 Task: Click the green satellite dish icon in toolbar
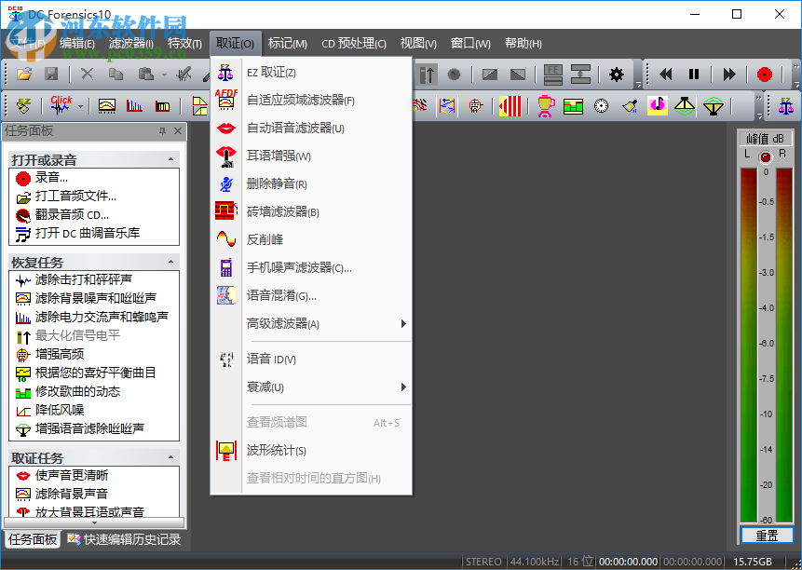[x=713, y=106]
